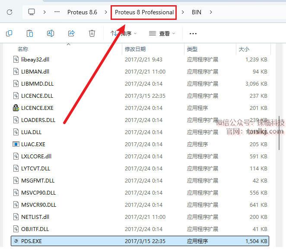The height and width of the screenshot is (250, 286).
Task: Select file LYTCVT.DLL
Action: click(x=140, y=168)
